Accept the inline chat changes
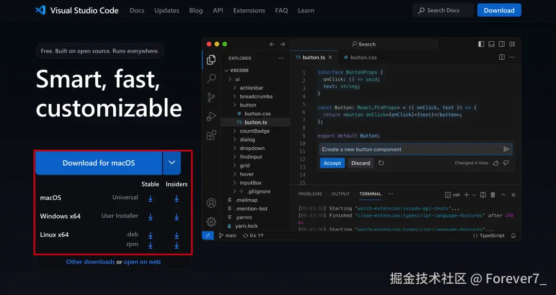 pos(332,163)
